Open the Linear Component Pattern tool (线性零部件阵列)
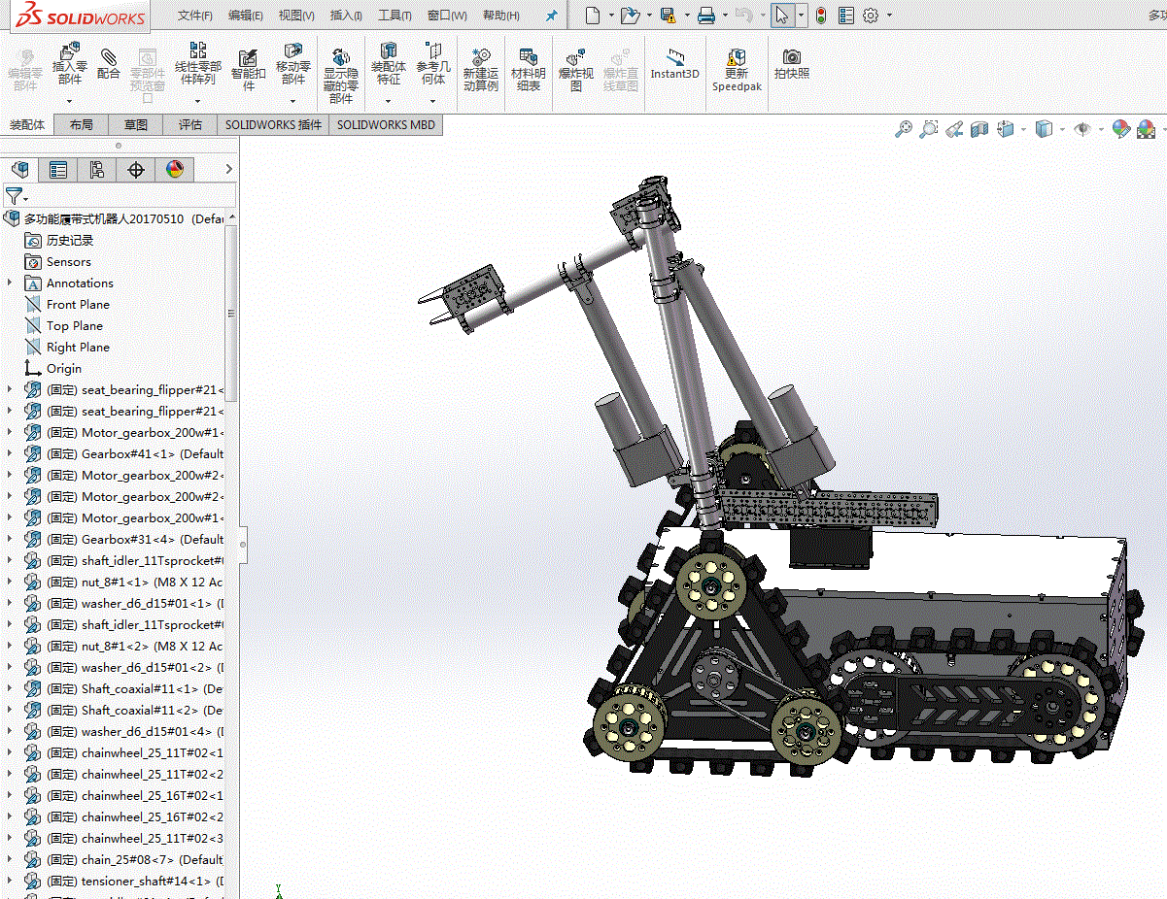Image resolution: width=1167 pixels, height=899 pixels. pyautogui.click(x=197, y=64)
